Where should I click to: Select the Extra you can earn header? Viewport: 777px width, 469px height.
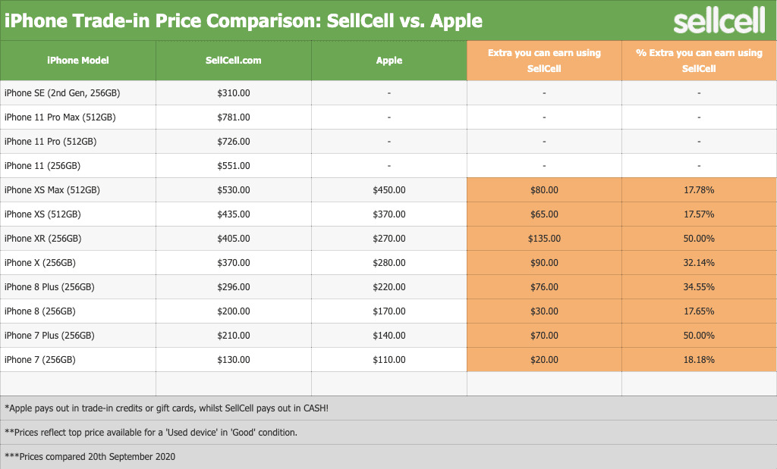(544, 61)
